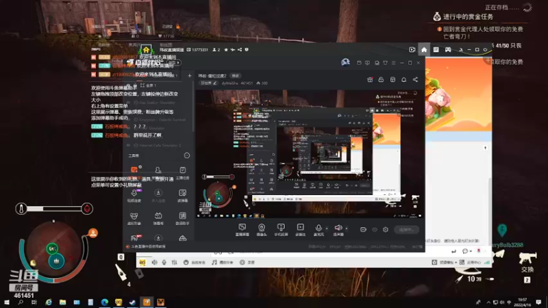Add the live screen capture source
548x308 pixels.
[242, 229]
